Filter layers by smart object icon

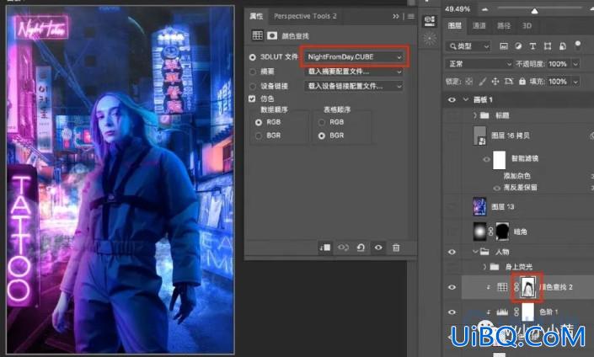[x=563, y=46]
